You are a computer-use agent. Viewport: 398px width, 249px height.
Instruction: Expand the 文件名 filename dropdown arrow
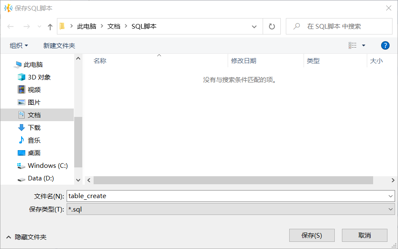(x=390, y=196)
